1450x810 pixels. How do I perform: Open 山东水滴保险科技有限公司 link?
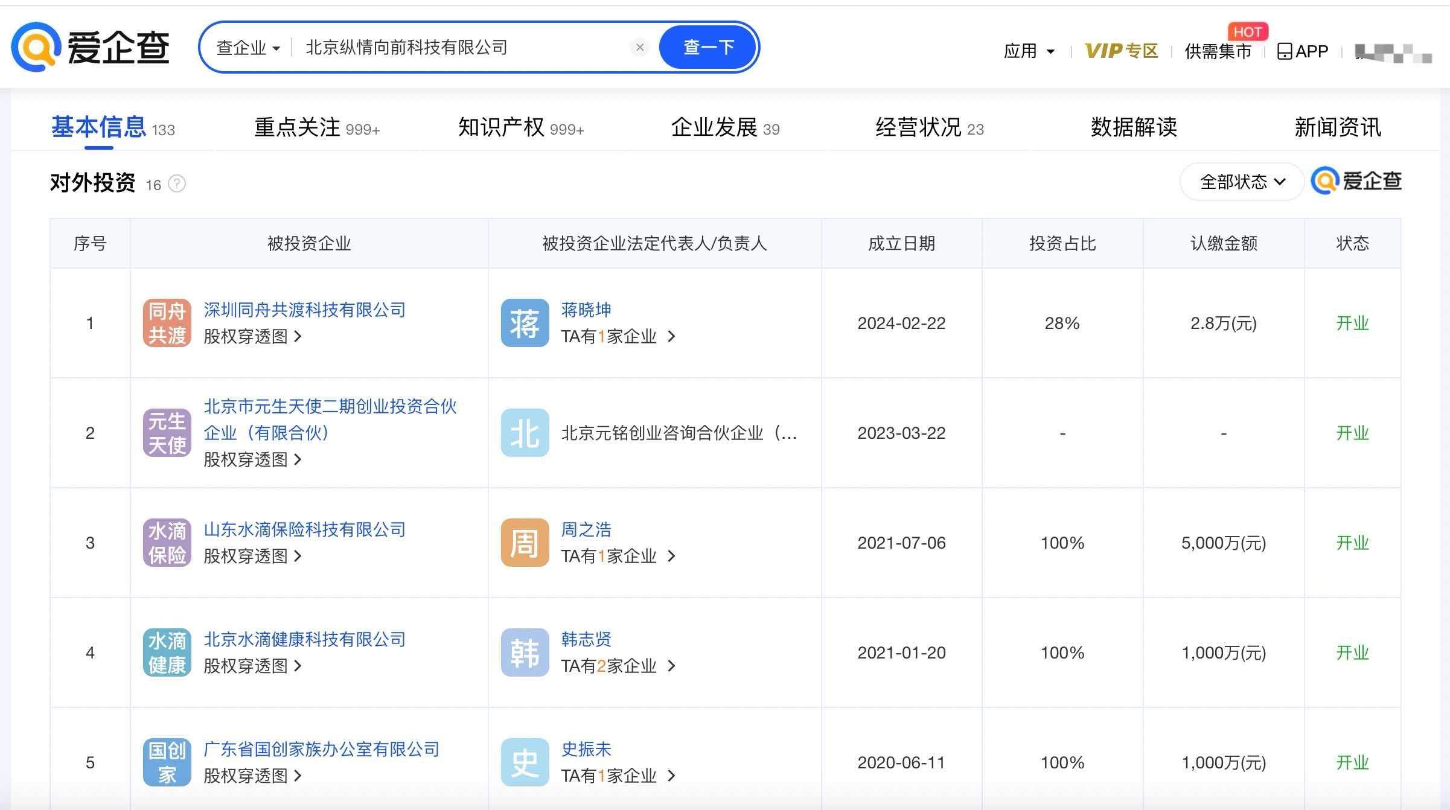pyautogui.click(x=304, y=529)
